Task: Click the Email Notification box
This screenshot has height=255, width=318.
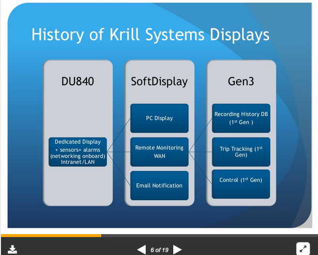Action: coord(159,185)
